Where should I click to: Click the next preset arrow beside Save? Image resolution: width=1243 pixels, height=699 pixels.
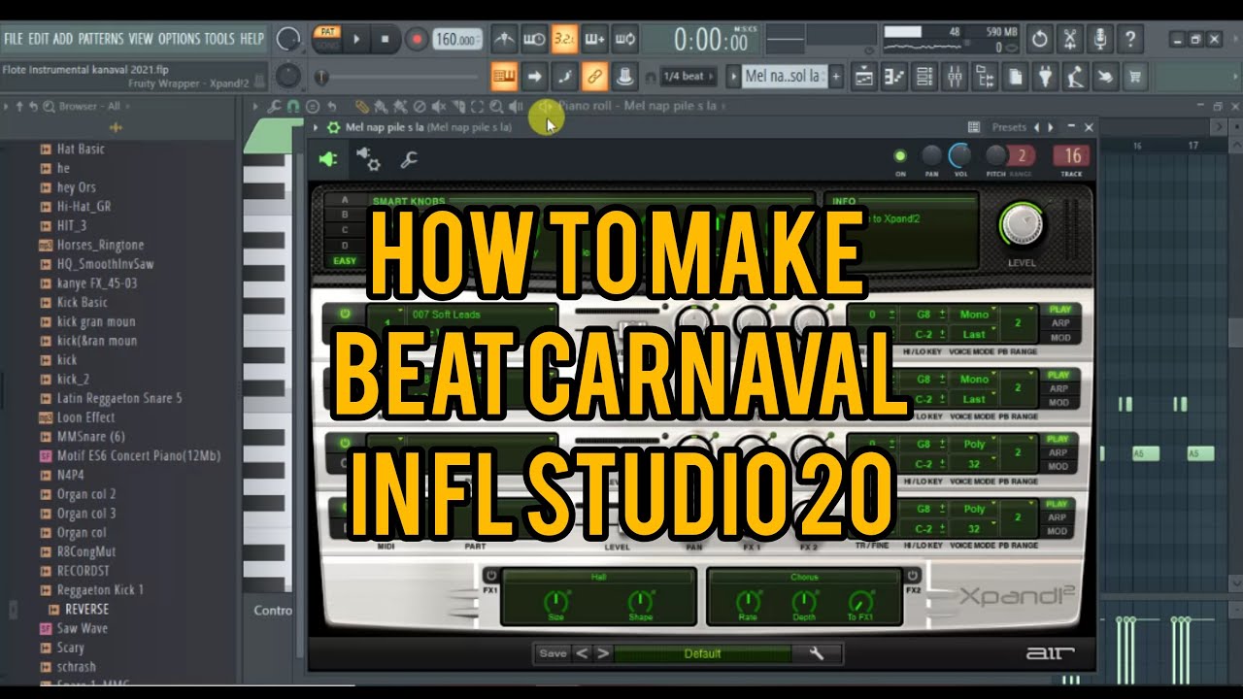(603, 653)
